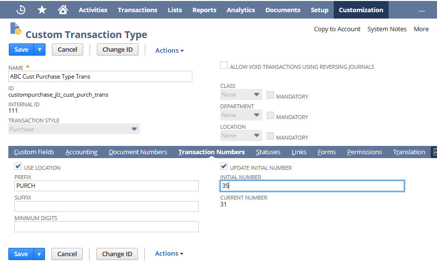
Task: Switch to the Forms tab
Action: coord(326,152)
